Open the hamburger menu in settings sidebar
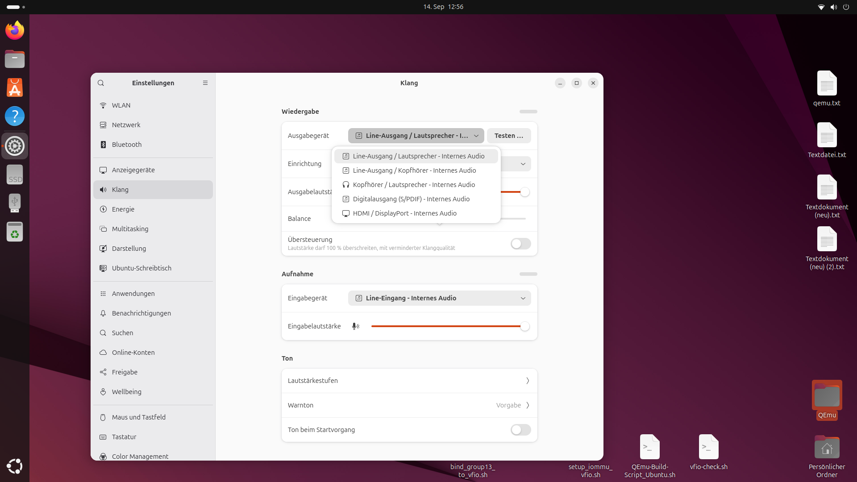The height and width of the screenshot is (482, 857). (205, 83)
